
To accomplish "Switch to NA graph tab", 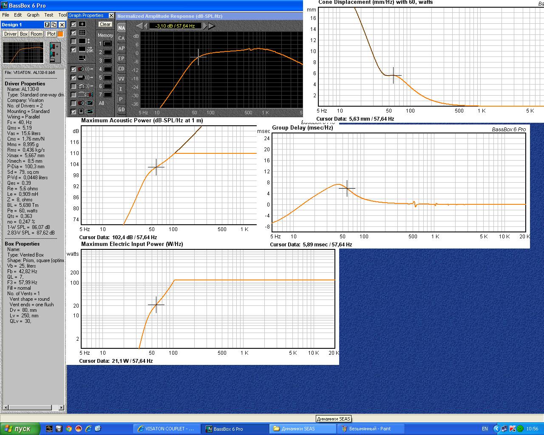I will click(122, 28).
